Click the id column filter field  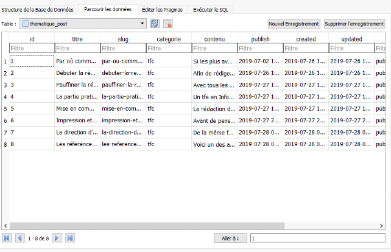pyautogui.click(x=32, y=48)
